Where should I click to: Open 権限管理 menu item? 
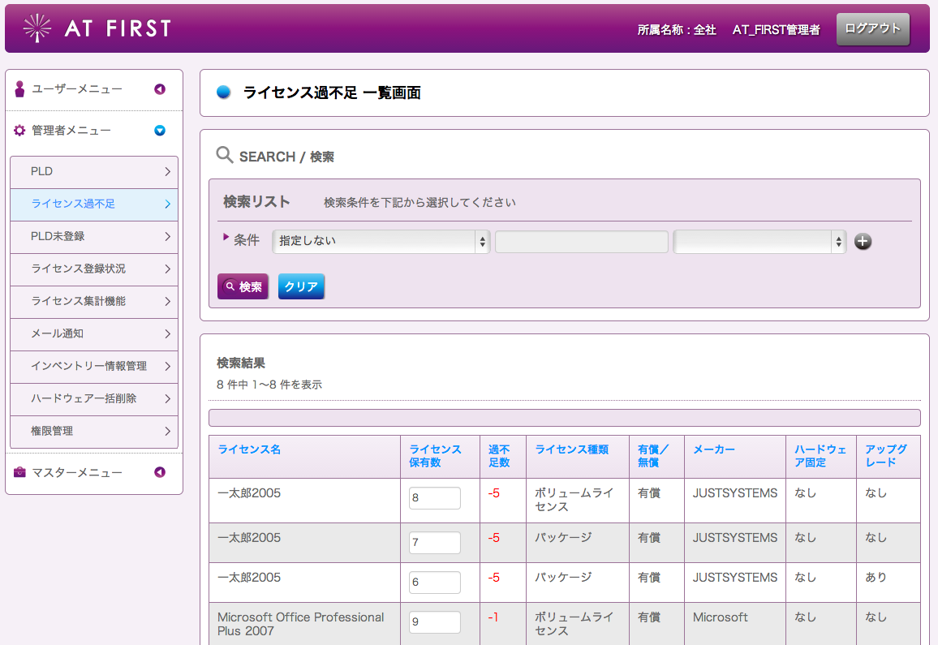coord(94,431)
